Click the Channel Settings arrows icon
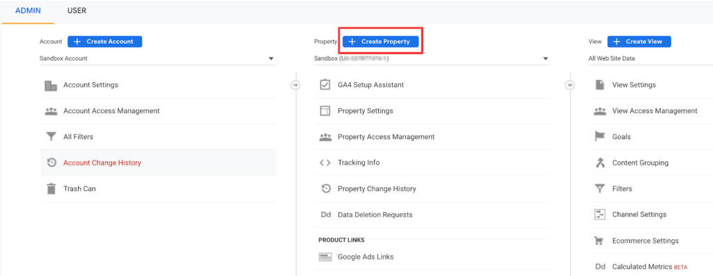 tap(600, 214)
